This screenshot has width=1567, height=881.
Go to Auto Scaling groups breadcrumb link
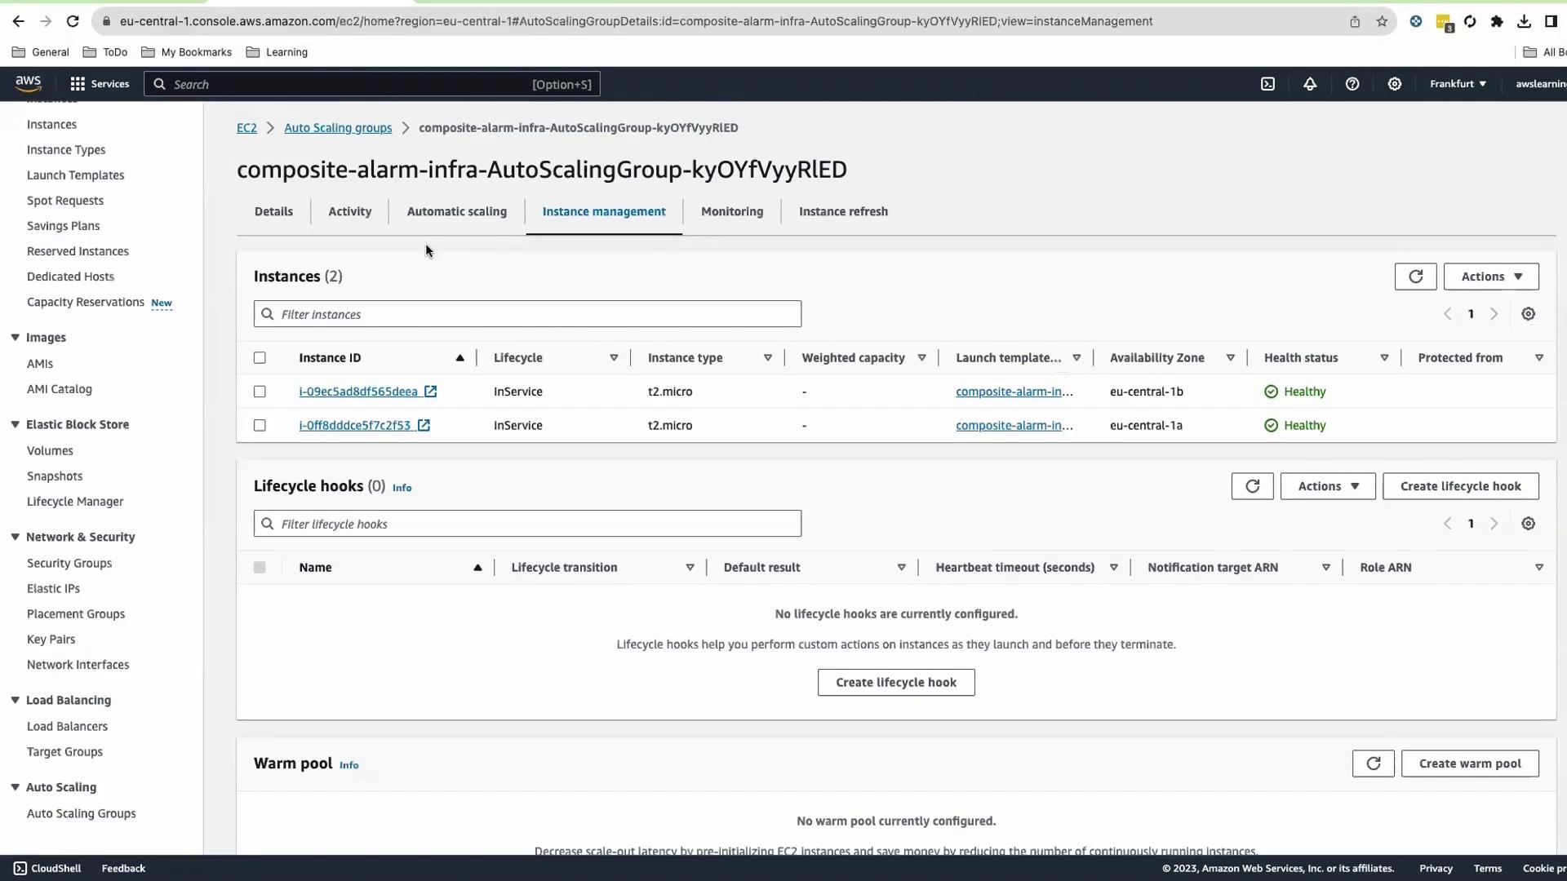(x=338, y=128)
